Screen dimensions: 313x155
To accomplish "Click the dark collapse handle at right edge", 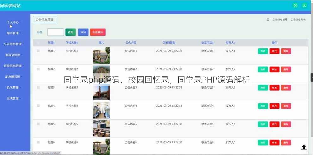I will coord(312,77).
